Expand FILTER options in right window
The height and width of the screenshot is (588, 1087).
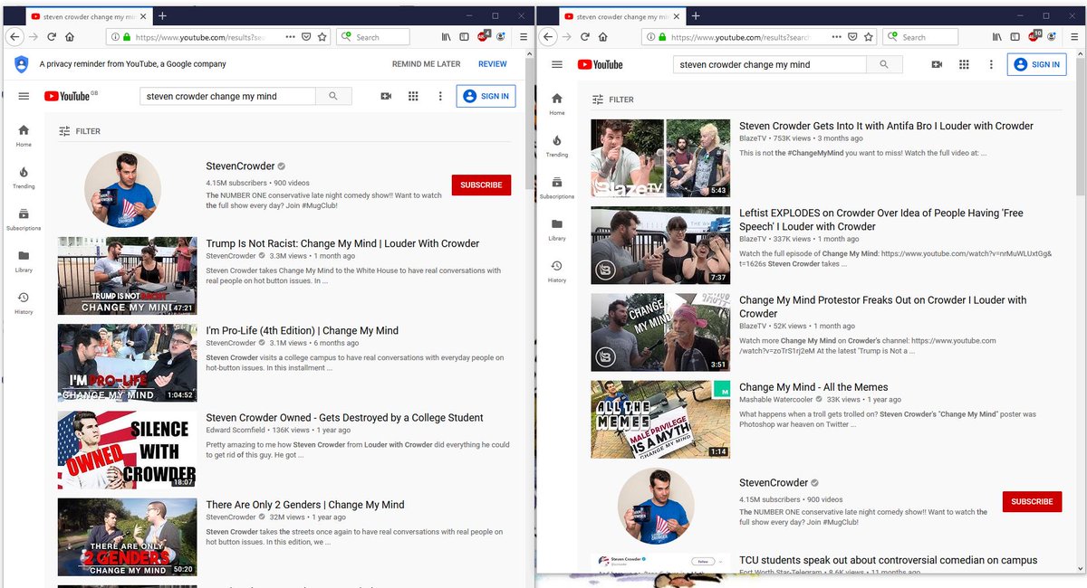click(612, 100)
